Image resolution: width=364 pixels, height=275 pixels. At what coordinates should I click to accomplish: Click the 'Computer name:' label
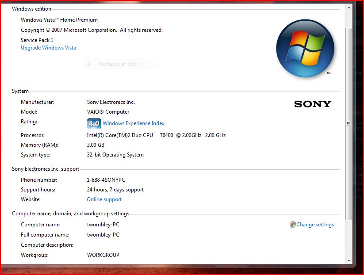click(x=41, y=225)
